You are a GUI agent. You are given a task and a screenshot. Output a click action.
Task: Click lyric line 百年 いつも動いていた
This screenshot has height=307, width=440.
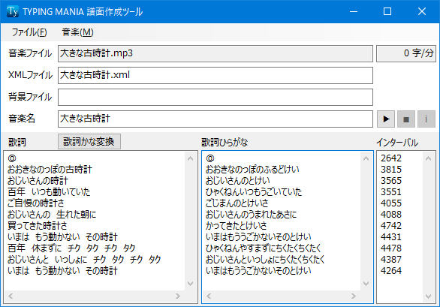coord(49,192)
